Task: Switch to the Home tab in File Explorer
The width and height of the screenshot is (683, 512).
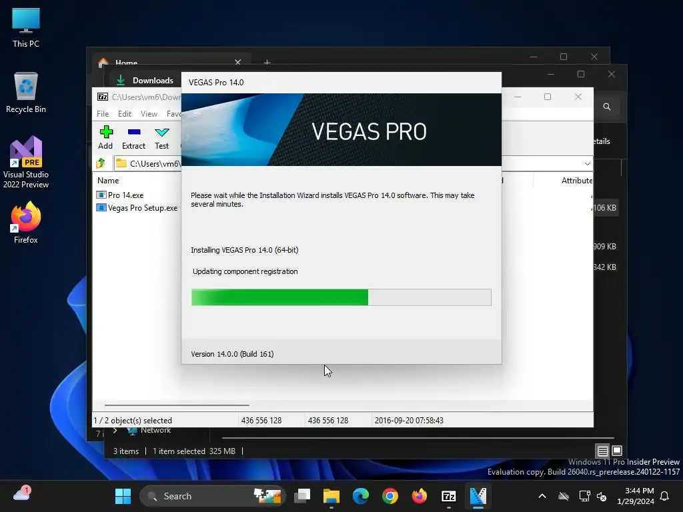Action: pos(126,63)
